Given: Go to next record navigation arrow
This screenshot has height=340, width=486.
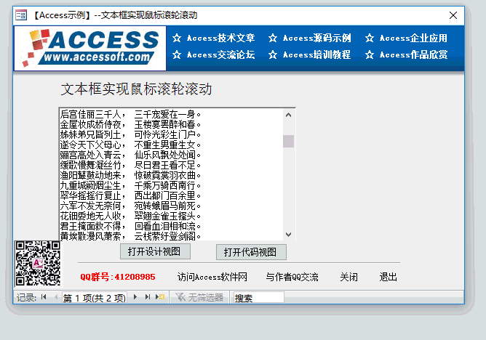Looking at the screenshot, I should tap(135, 297).
